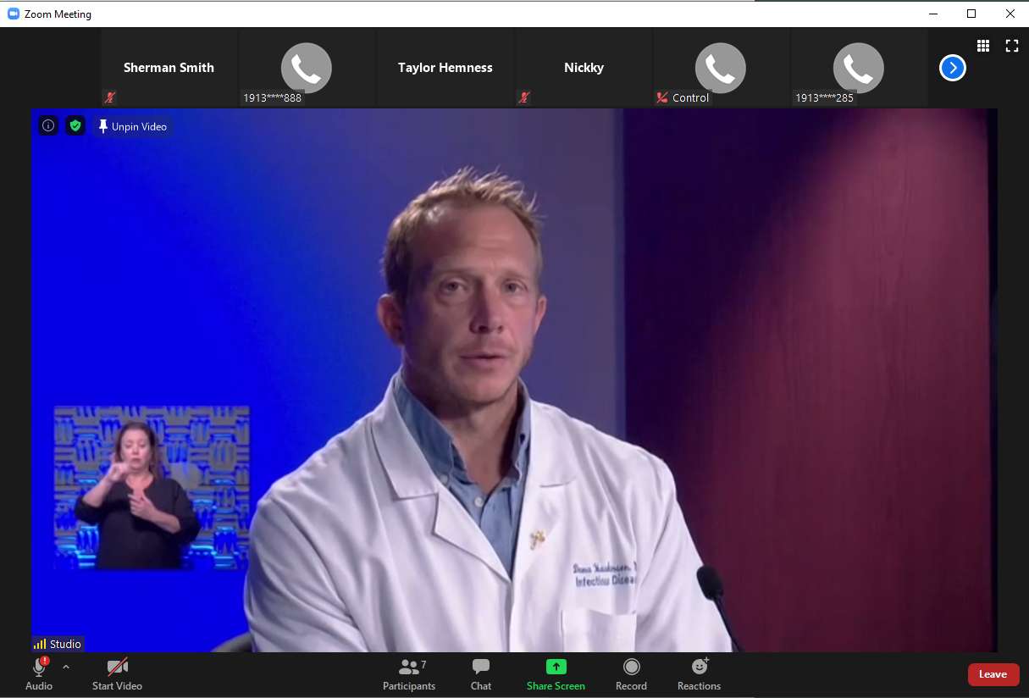The height and width of the screenshot is (698, 1029).
Task: Open the meeting information icon
Action: coord(48,126)
